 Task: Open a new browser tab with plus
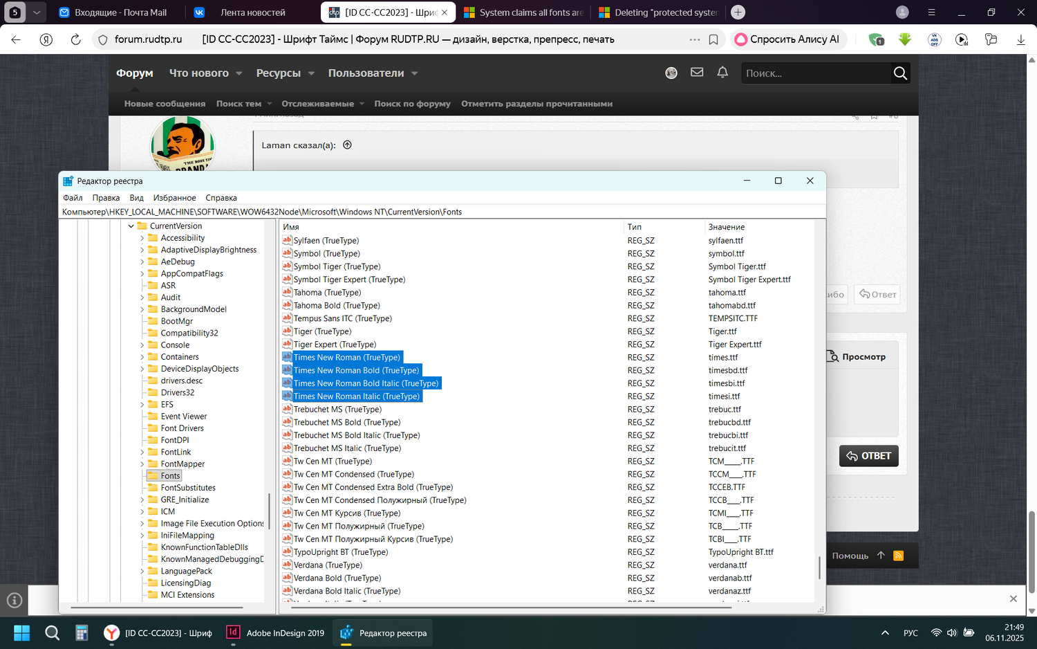pyautogui.click(x=738, y=12)
